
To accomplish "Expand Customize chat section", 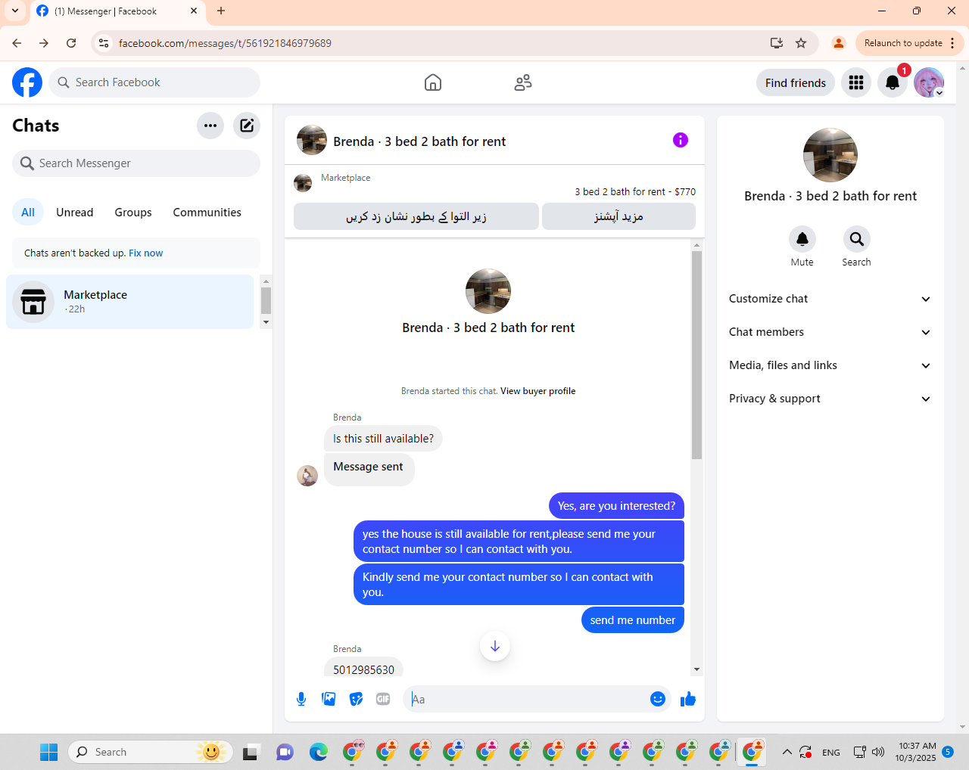I will 830,299.
